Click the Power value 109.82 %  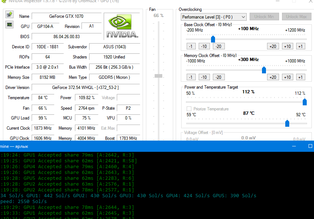click(x=87, y=98)
